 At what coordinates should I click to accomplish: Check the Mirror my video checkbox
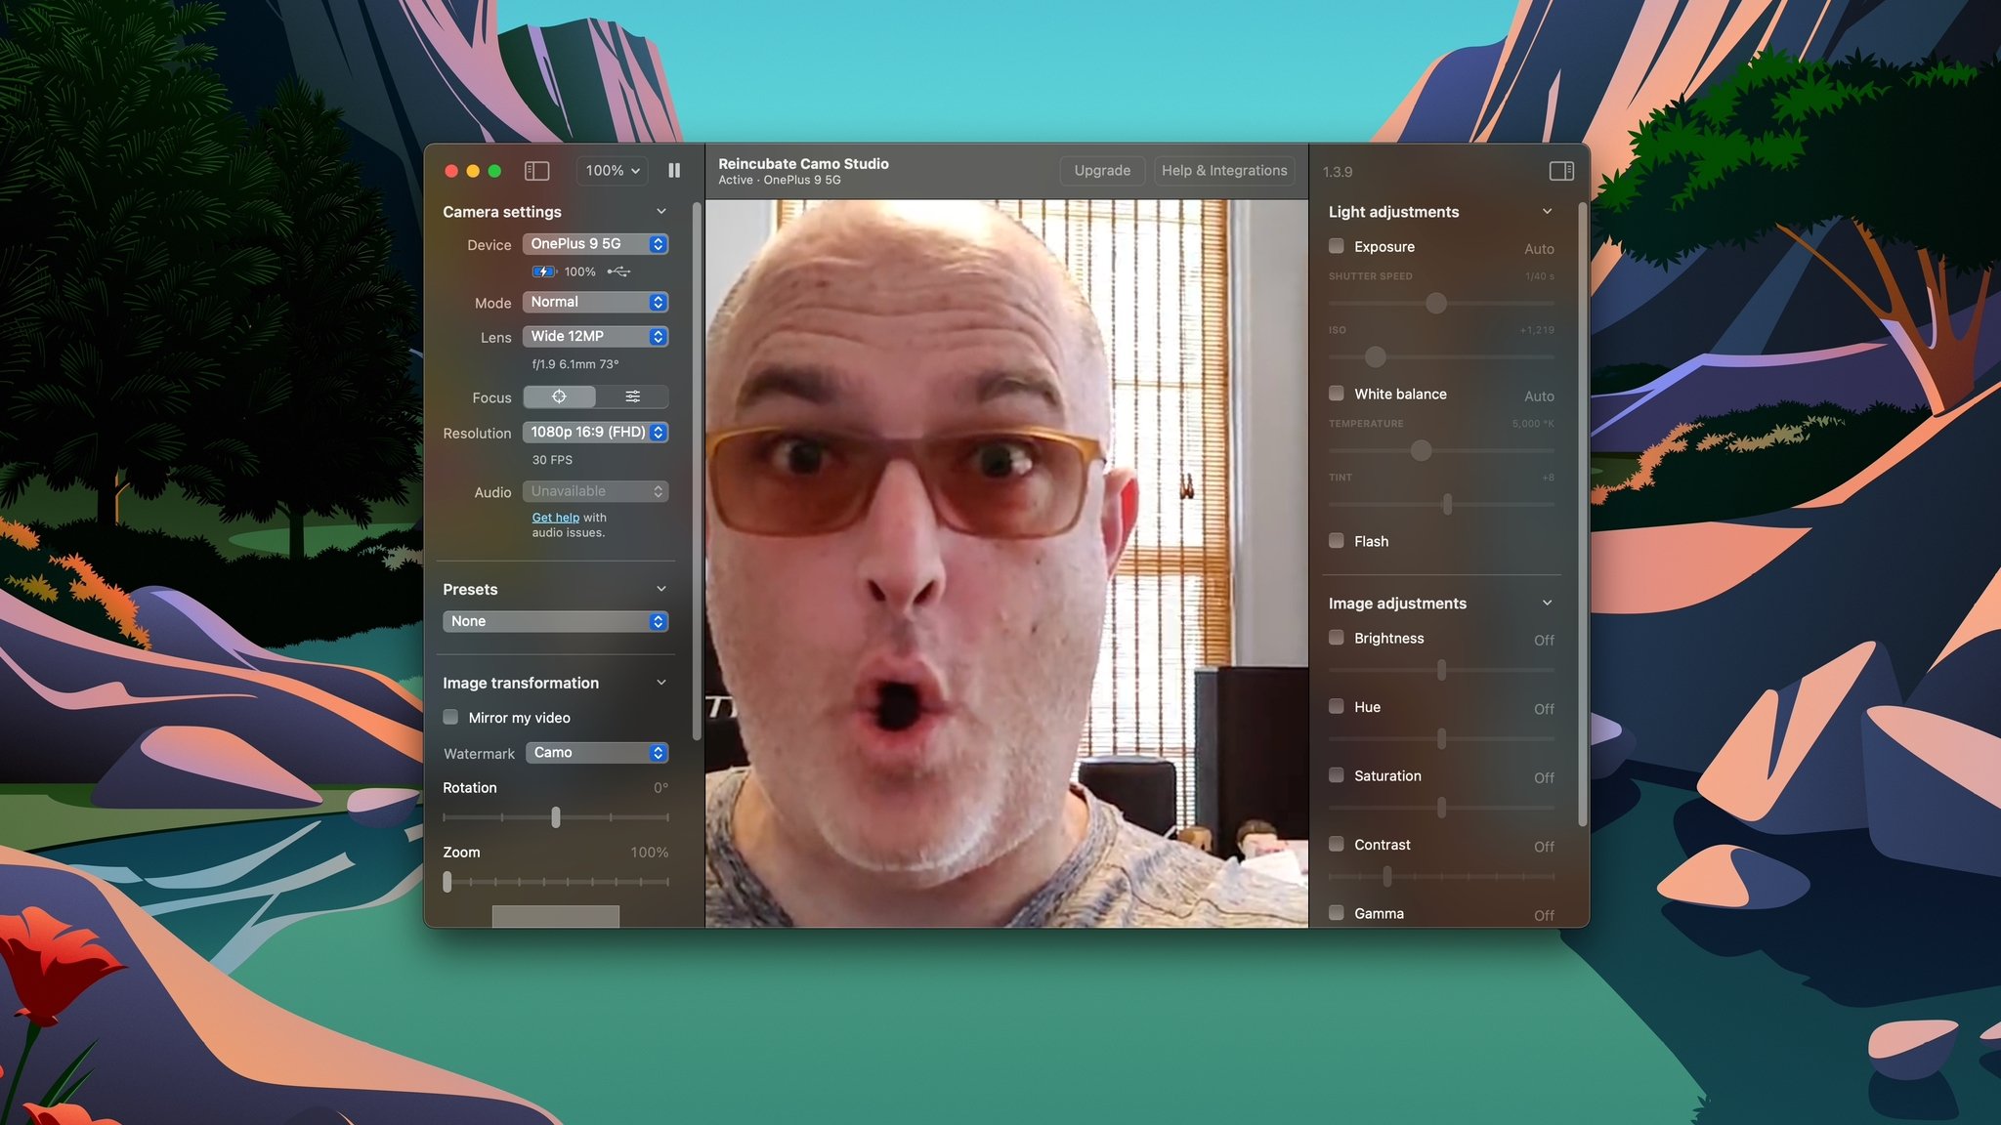[450, 717]
